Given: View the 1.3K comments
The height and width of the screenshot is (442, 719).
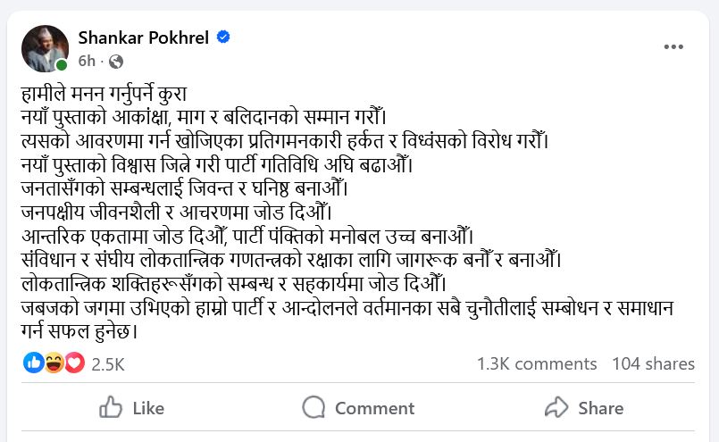Looking at the screenshot, I should coord(536,363).
